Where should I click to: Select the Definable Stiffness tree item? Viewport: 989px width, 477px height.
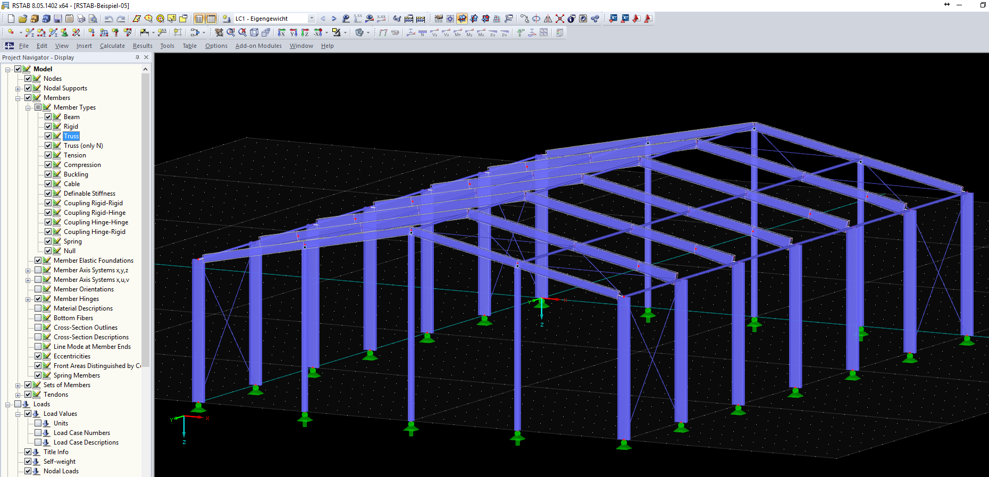coord(89,194)
